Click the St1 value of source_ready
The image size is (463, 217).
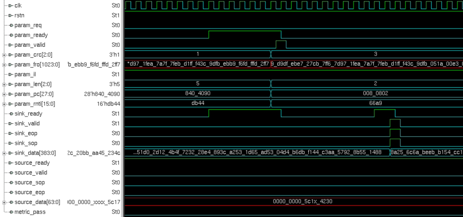116,163
